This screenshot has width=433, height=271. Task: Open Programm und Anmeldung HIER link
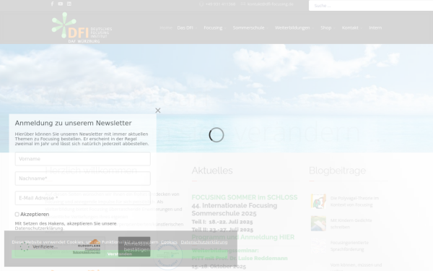(243, 237)
